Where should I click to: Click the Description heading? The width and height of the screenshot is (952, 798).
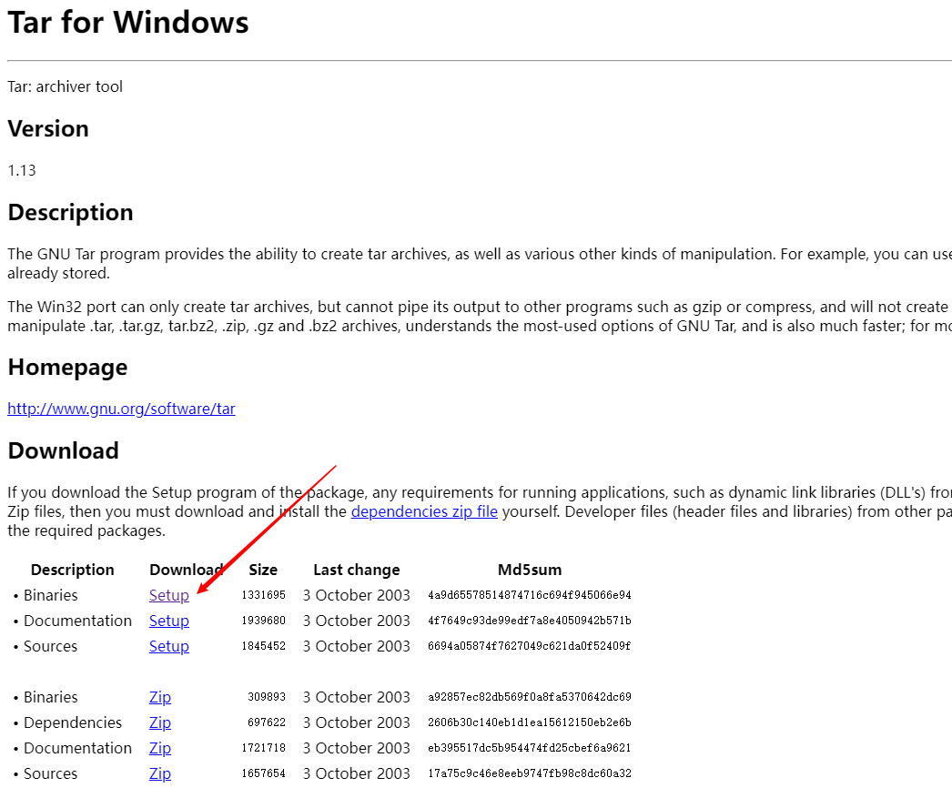pyautogui.click(x=70, y=212)
